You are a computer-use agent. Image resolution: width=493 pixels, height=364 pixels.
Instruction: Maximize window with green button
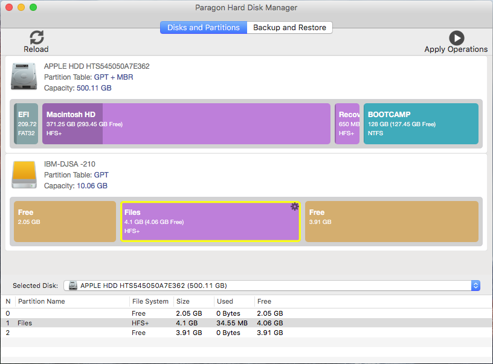point(33,7)
